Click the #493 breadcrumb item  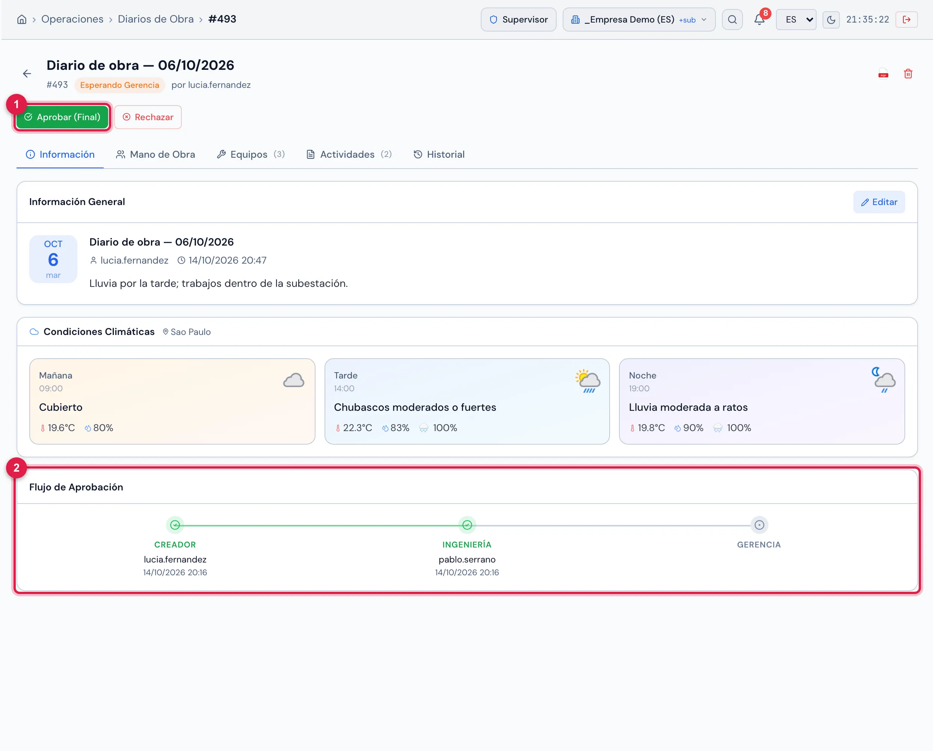[x=222, y=19]
